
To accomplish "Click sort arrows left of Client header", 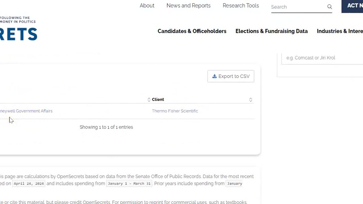I will coord(149,99).
